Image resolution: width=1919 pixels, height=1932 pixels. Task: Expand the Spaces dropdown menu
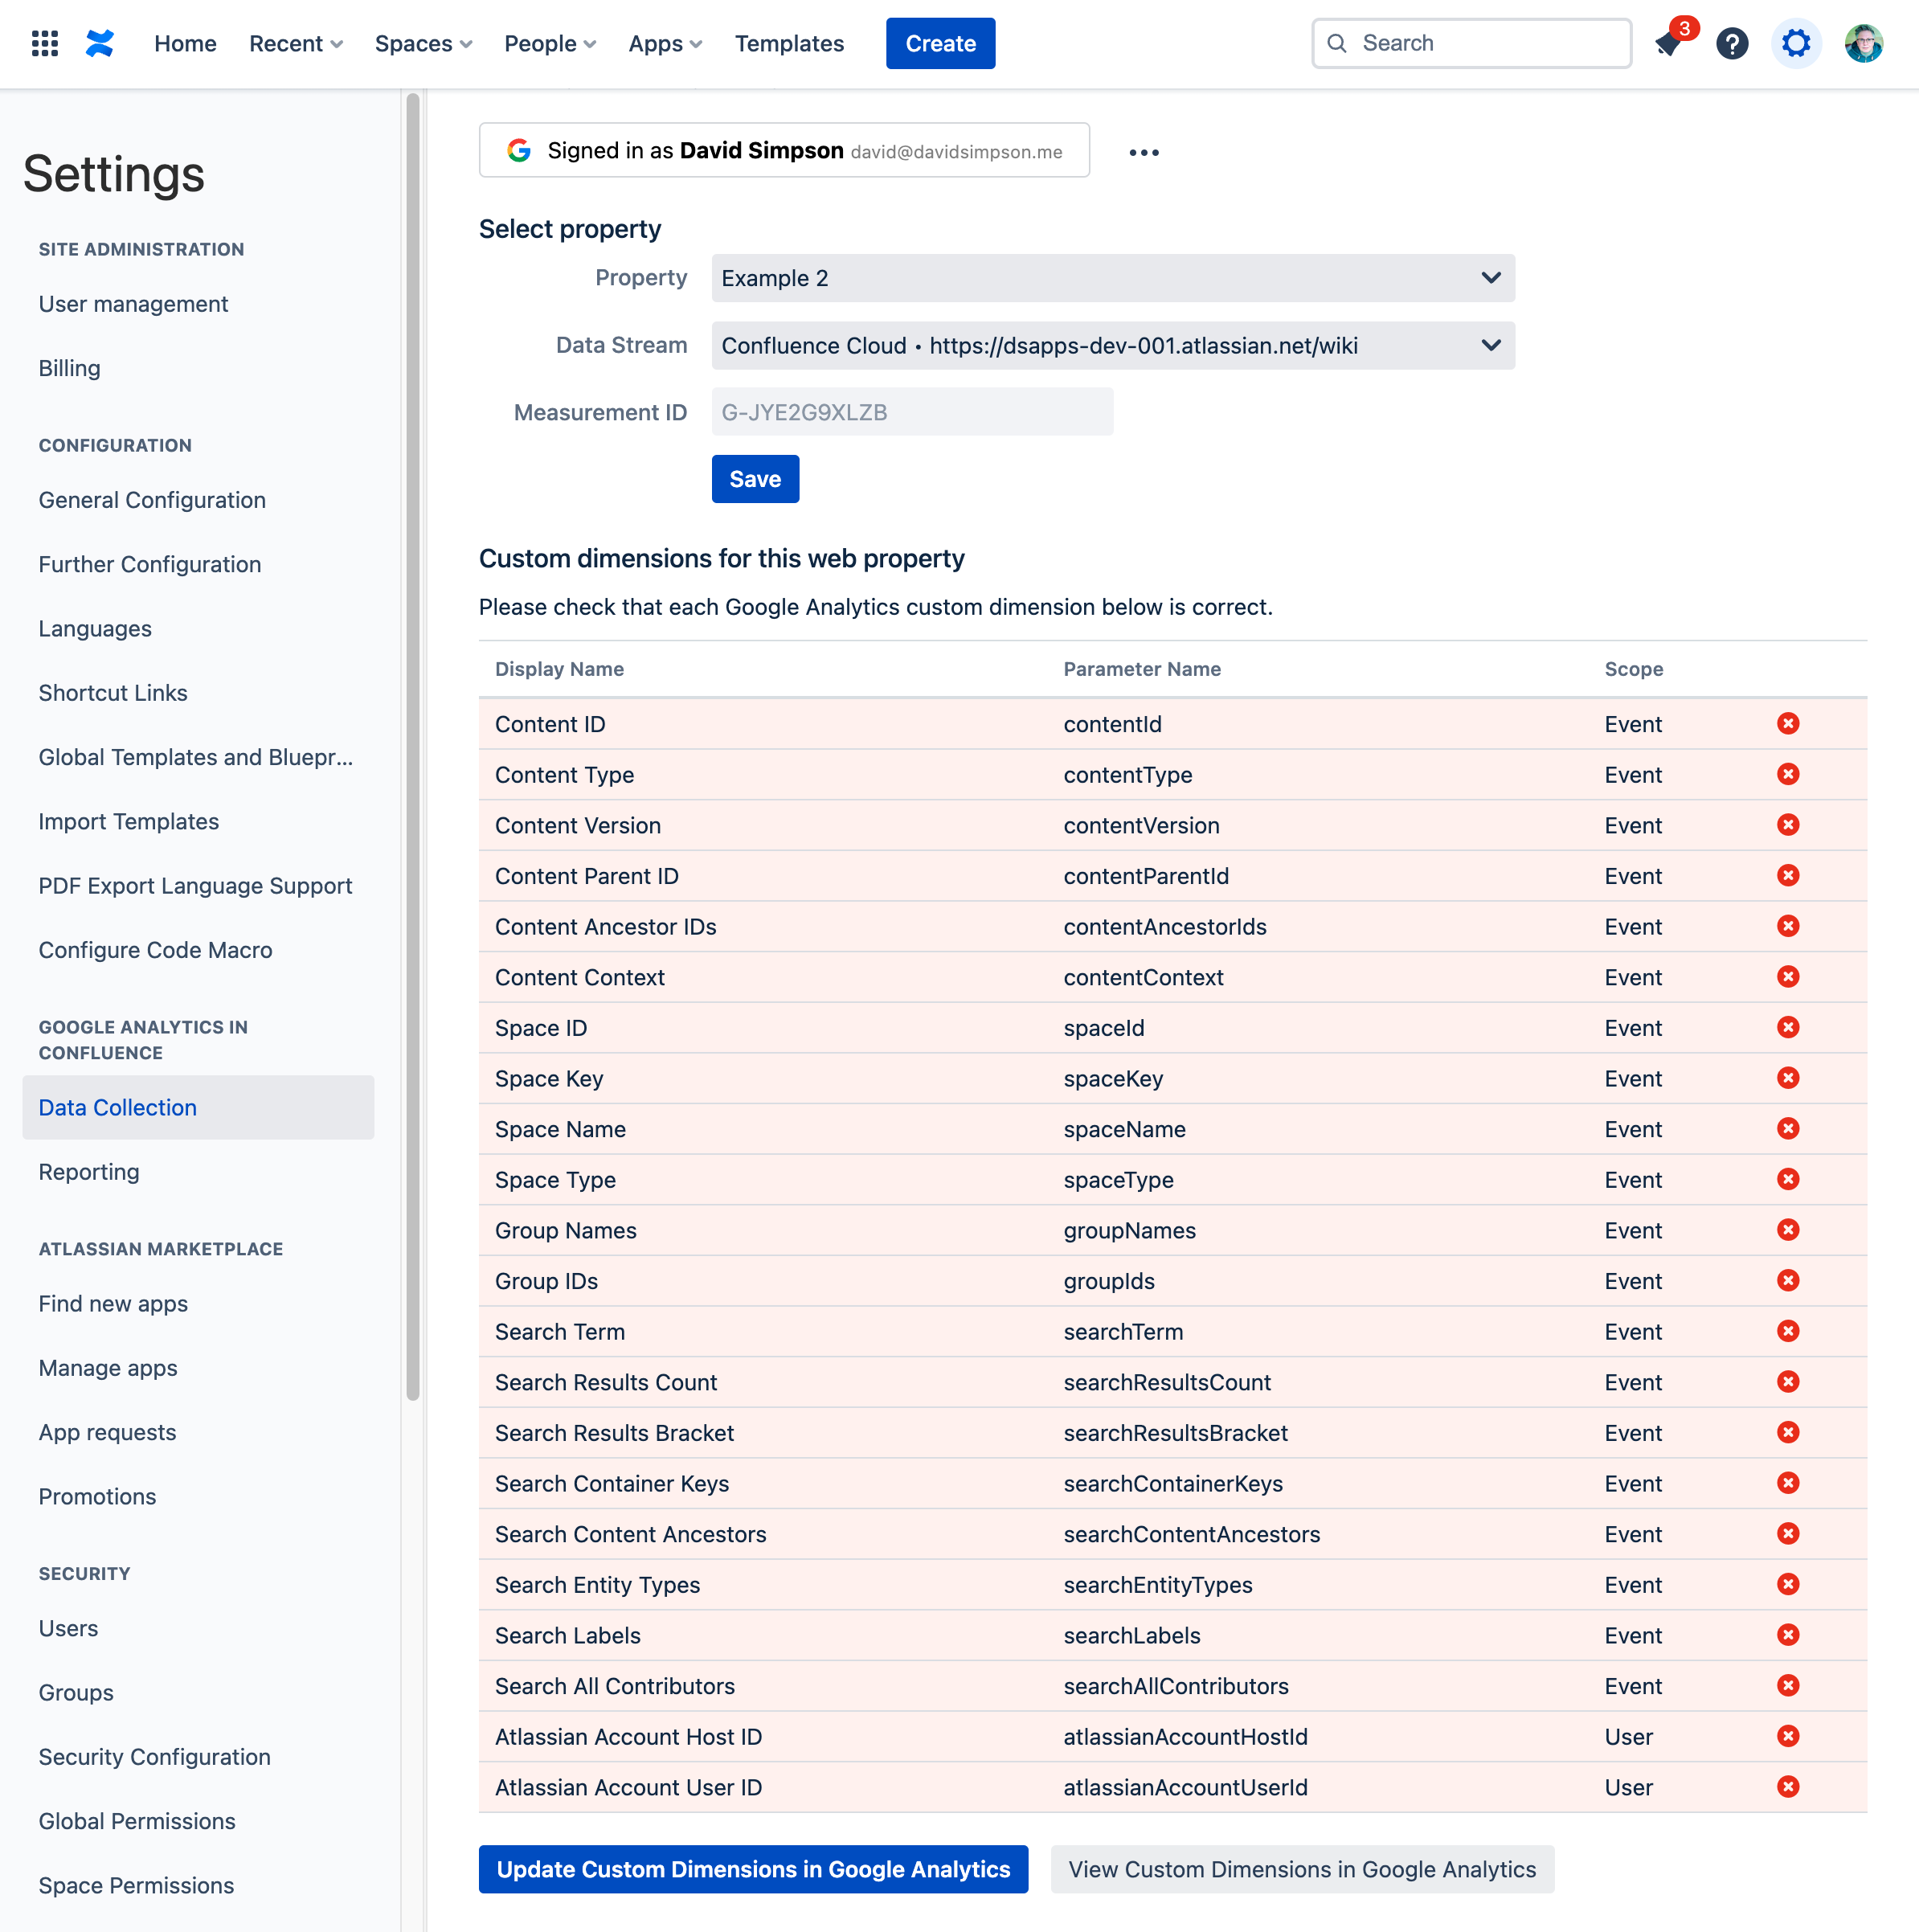pyautogui.click(x=423, y=43)
